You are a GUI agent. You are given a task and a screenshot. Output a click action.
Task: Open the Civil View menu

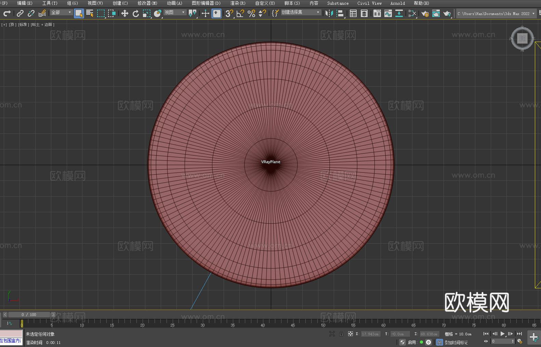[369, 3]
